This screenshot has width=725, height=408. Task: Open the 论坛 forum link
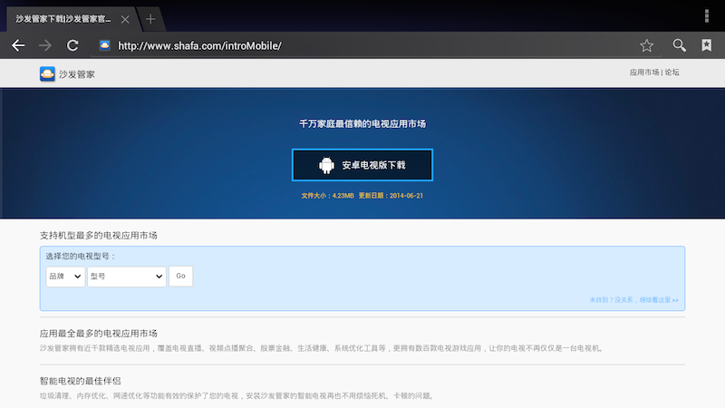click(672, 73)
